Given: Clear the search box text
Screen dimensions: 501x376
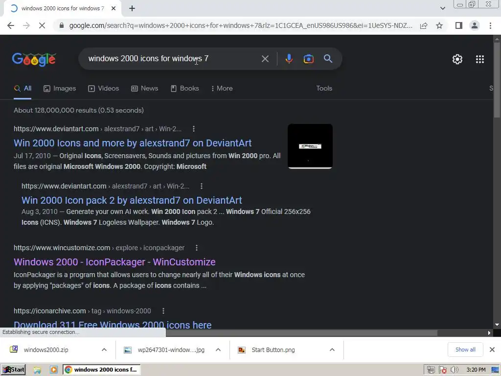Looking at the screenshot, I should 265,59.
